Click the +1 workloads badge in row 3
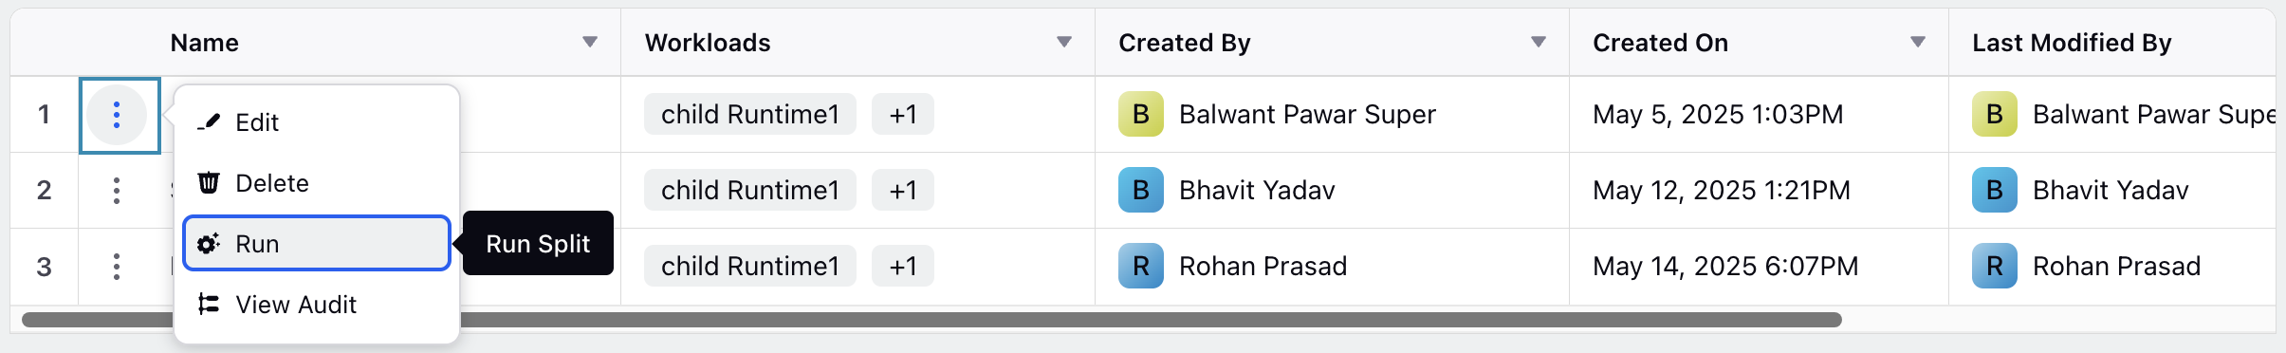This screenshot has width=2286, height=353. 903,267
